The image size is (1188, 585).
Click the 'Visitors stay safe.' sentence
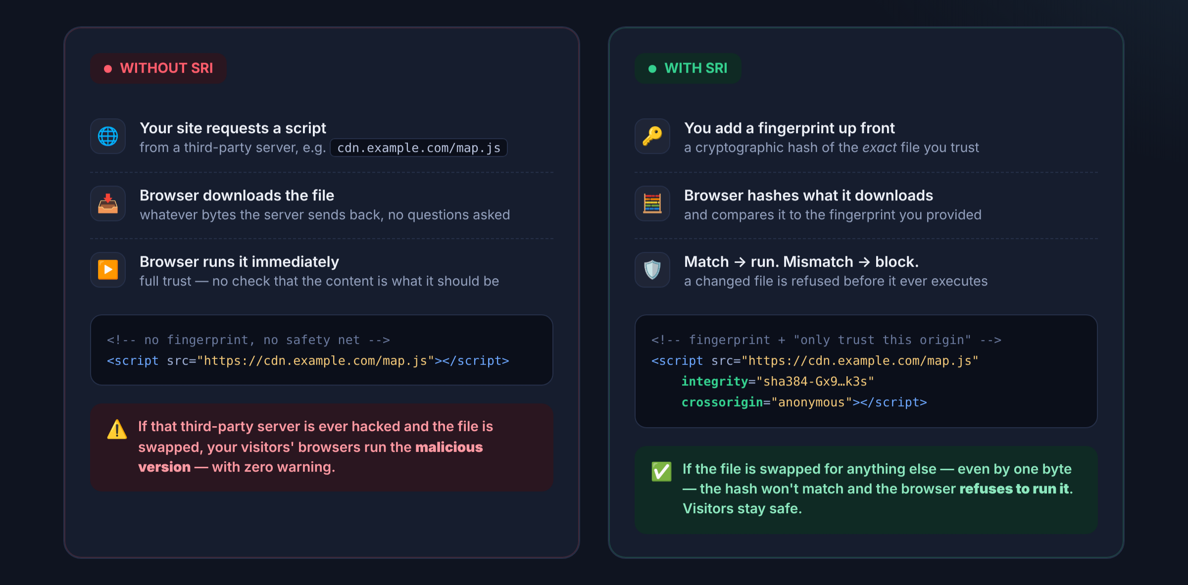742,508
